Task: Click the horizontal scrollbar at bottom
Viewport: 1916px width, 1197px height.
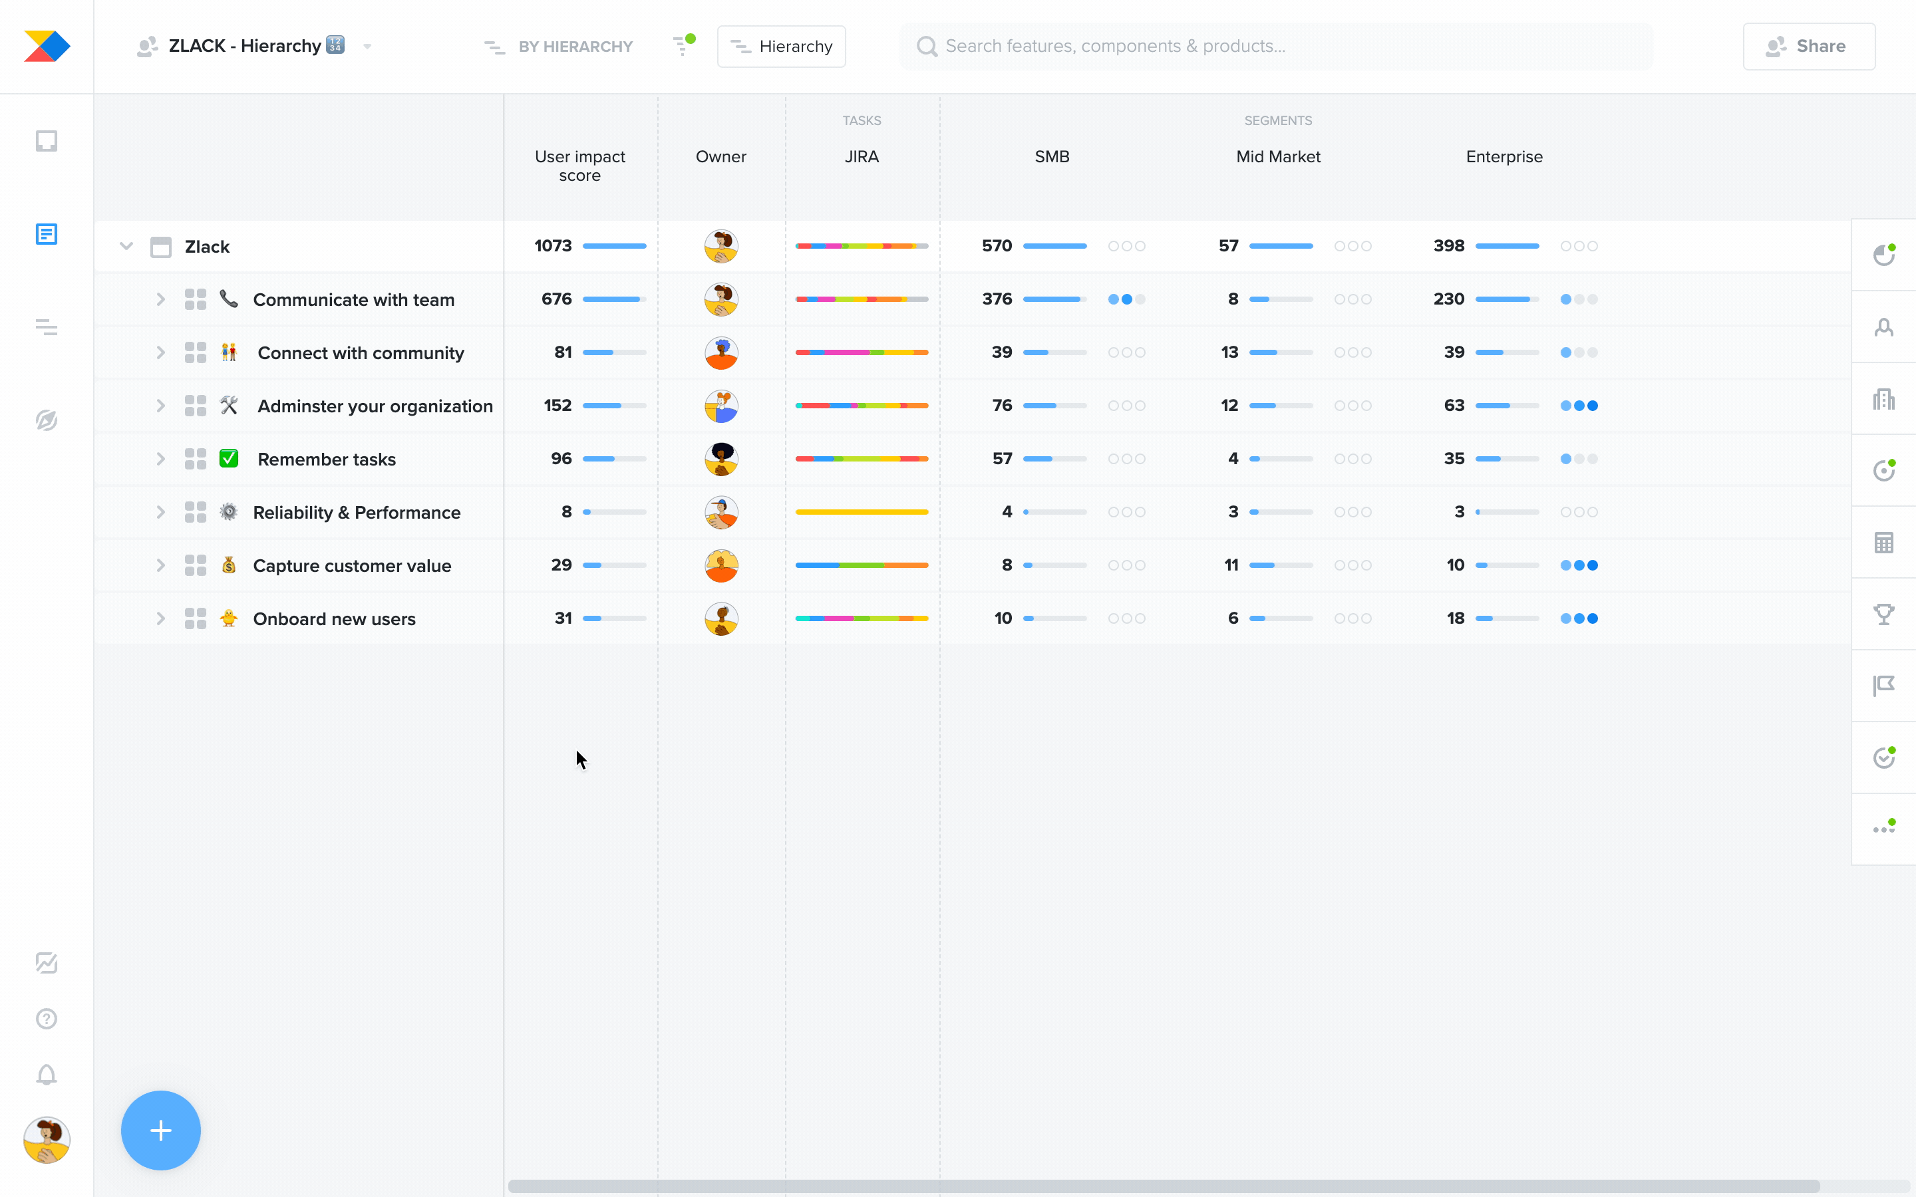Action: click(1163, 1186)
